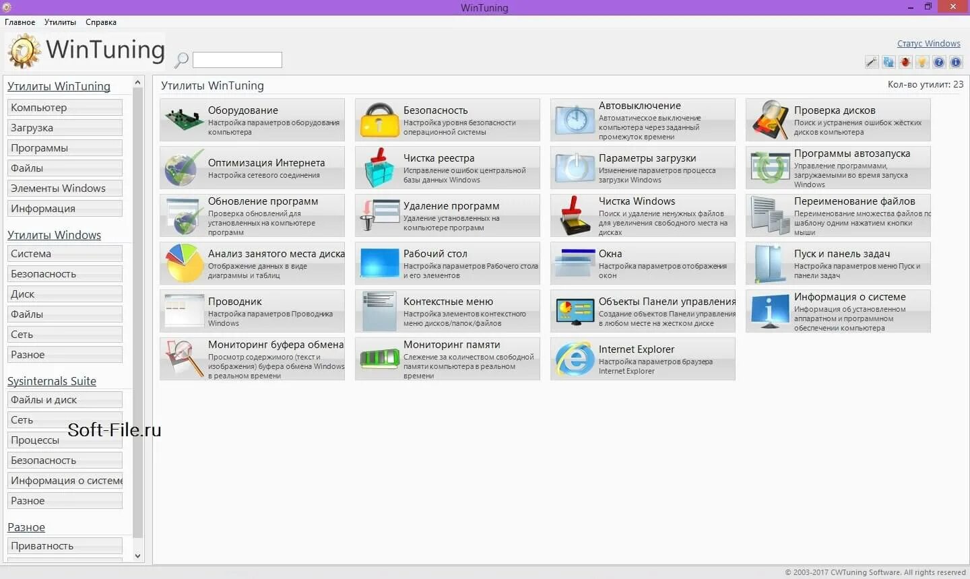Open Рабочий стол tile icon
The width and height of the screenshot is (970, 579).
click(379, 263)
